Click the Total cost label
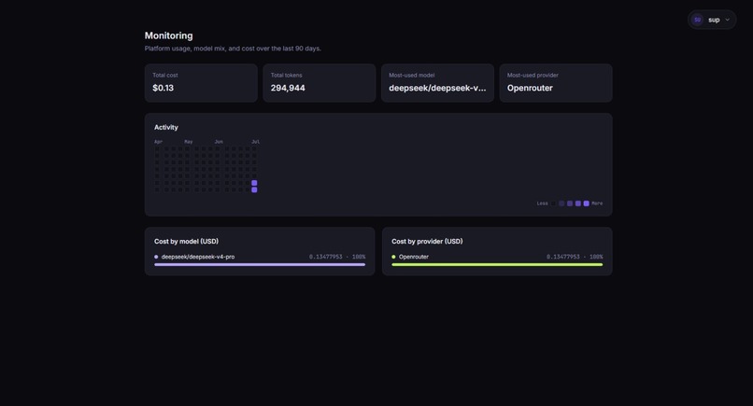Screen dimensions: 753x406 (x=165, y=76)
